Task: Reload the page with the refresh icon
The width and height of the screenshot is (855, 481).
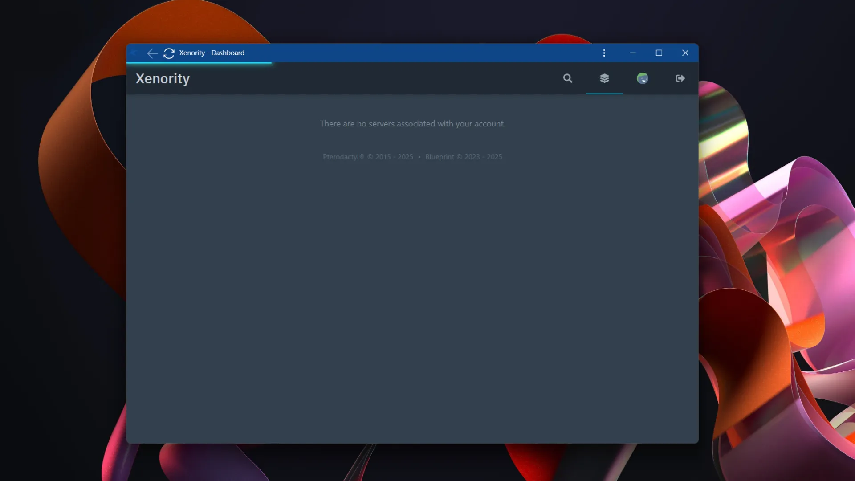Action: (x=169, y=53)
